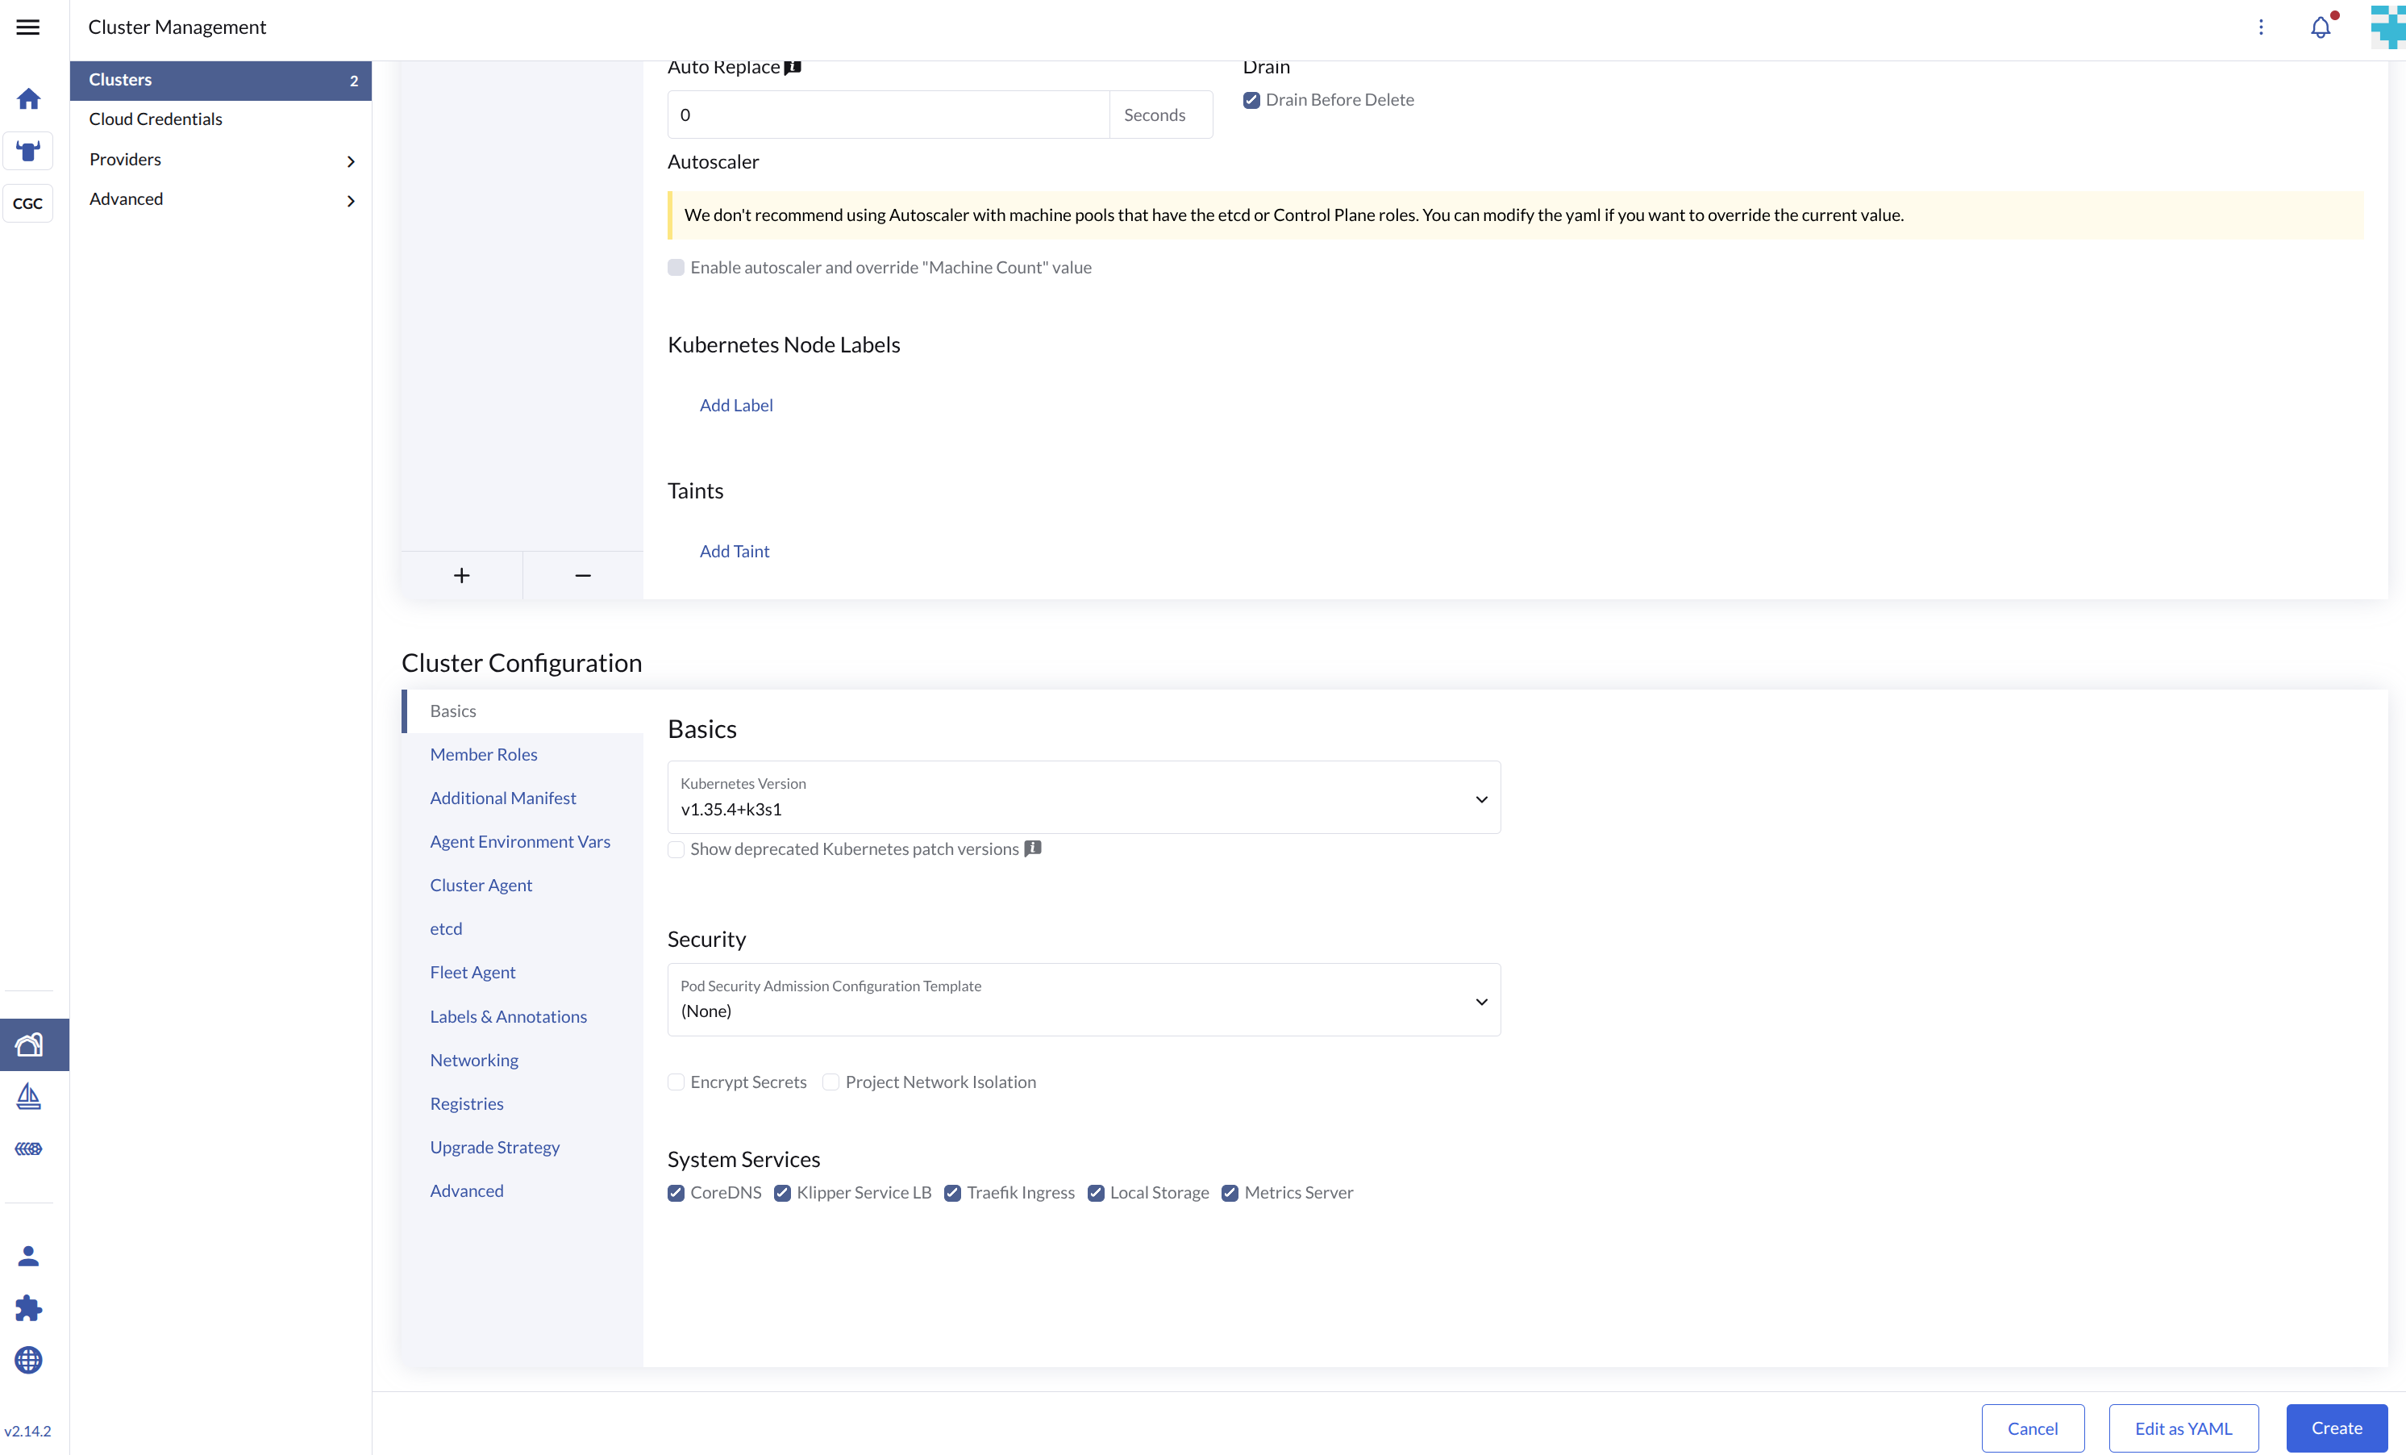This screenshot has width=2406, height=1455.
Task: Open the notifications bell
Action: click(2321, 27)
